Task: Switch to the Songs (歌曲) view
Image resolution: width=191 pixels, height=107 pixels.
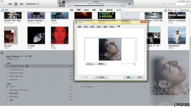Action: pyautogui.click(x=72, y=10)
